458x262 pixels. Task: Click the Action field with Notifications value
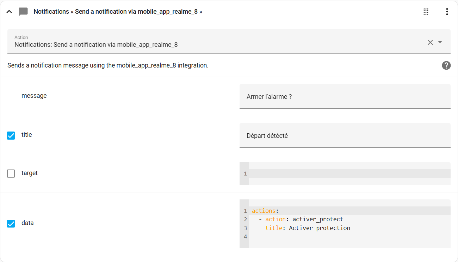point(229,41)
